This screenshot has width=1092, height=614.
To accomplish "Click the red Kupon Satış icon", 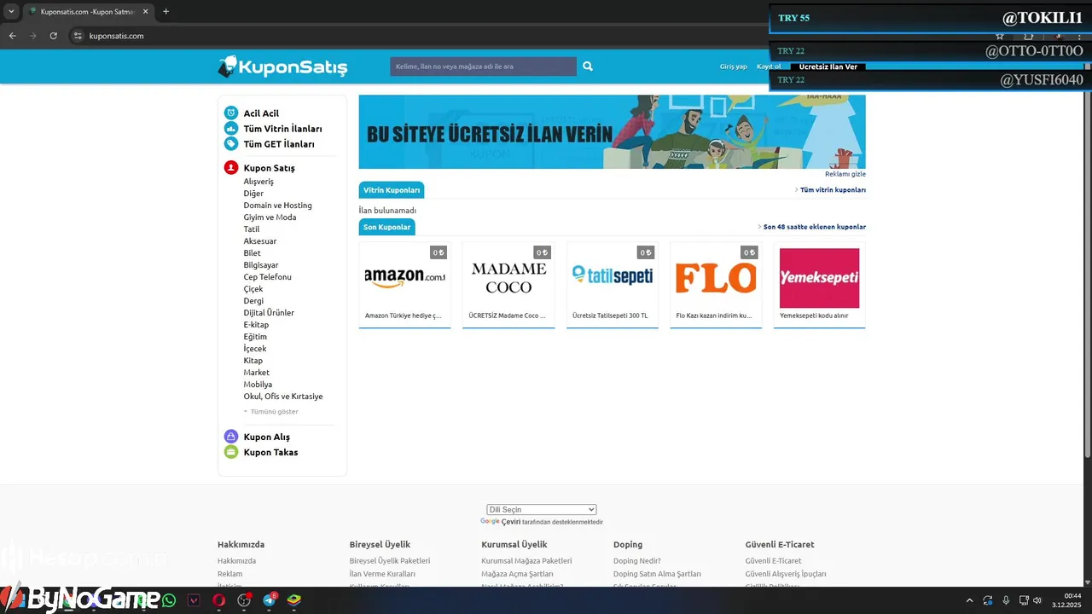I will pyautogui.click(x=231, y=168).
